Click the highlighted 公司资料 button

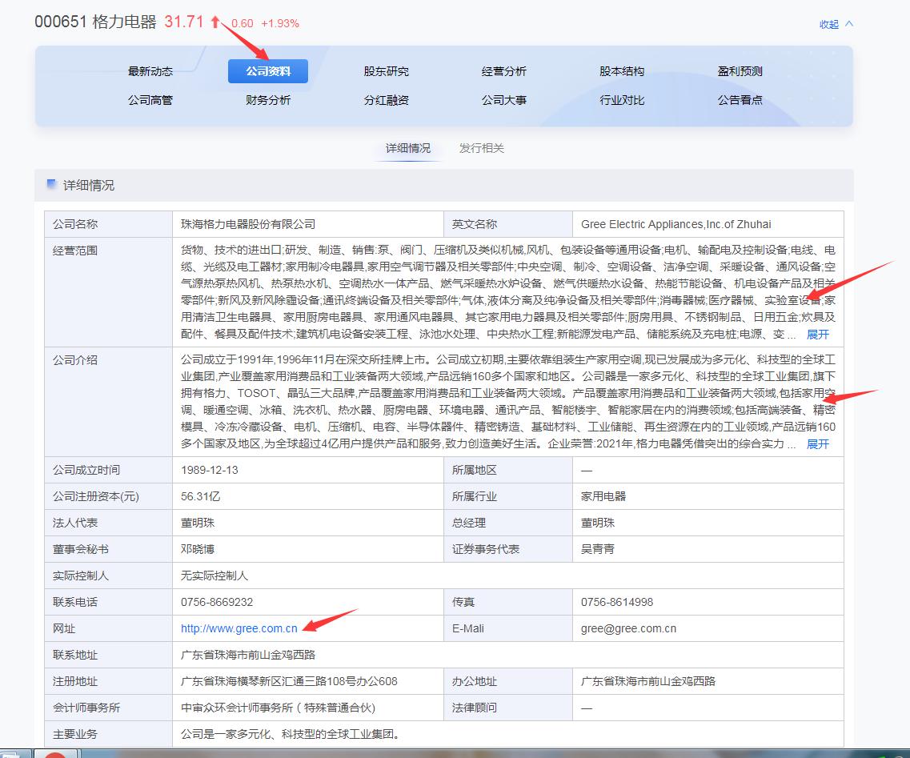pyautogui.click(x=268, y=71)
